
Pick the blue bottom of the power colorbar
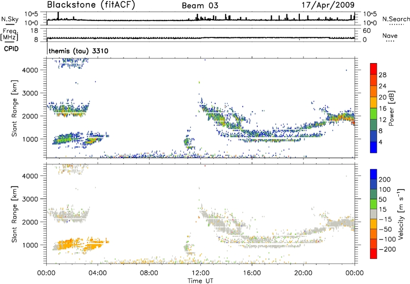pyautogui.click(x=374, y=147)
